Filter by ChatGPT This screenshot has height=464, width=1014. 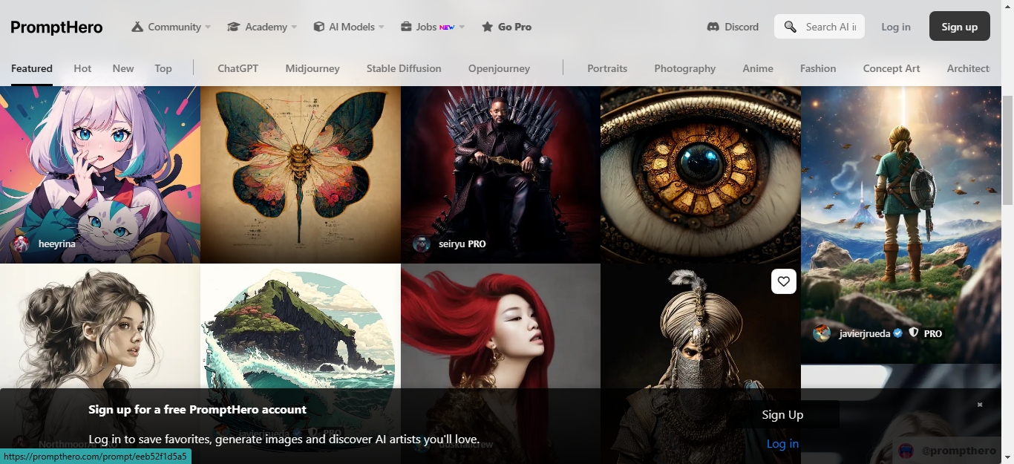[238, 68]
